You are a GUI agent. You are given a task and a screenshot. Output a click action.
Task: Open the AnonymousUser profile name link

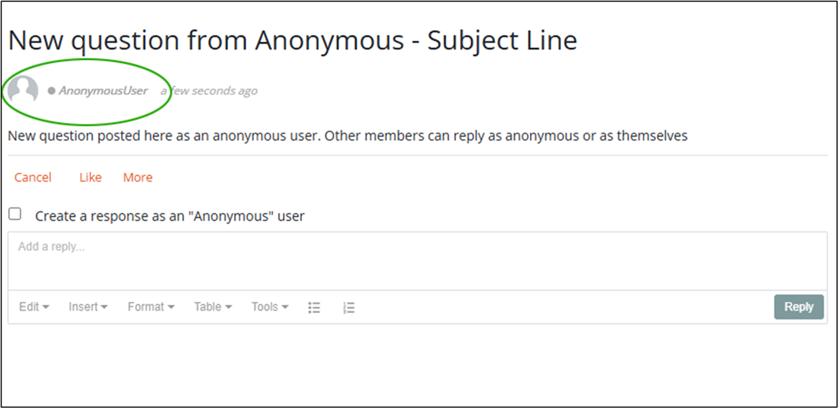pos(103,91)
